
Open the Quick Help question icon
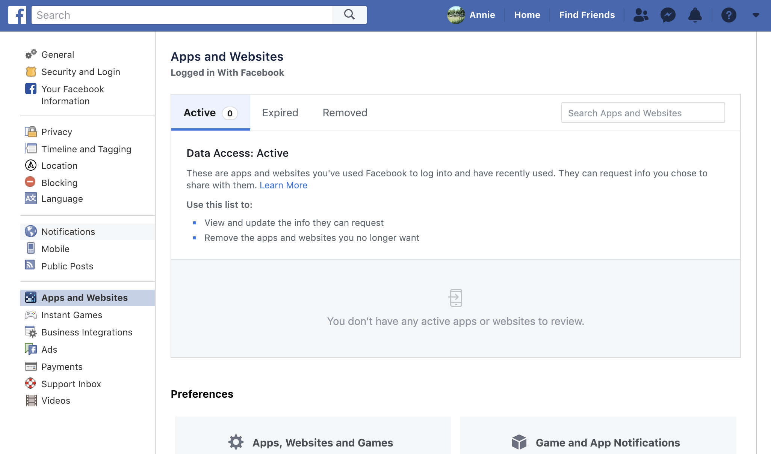(x=729, y=15)
